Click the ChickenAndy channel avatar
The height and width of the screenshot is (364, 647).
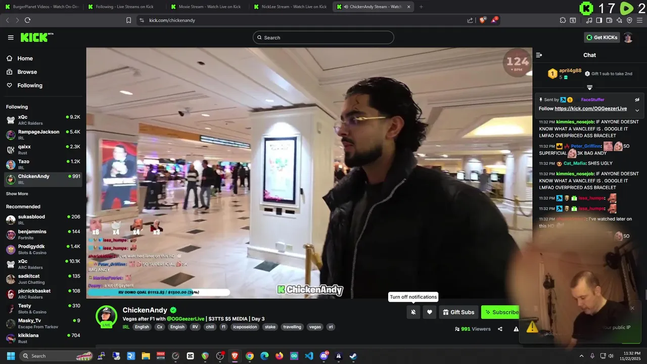point(106,316)
